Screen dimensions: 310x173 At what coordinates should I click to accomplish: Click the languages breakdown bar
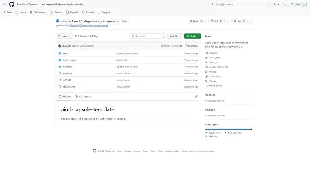coord(229,130)
